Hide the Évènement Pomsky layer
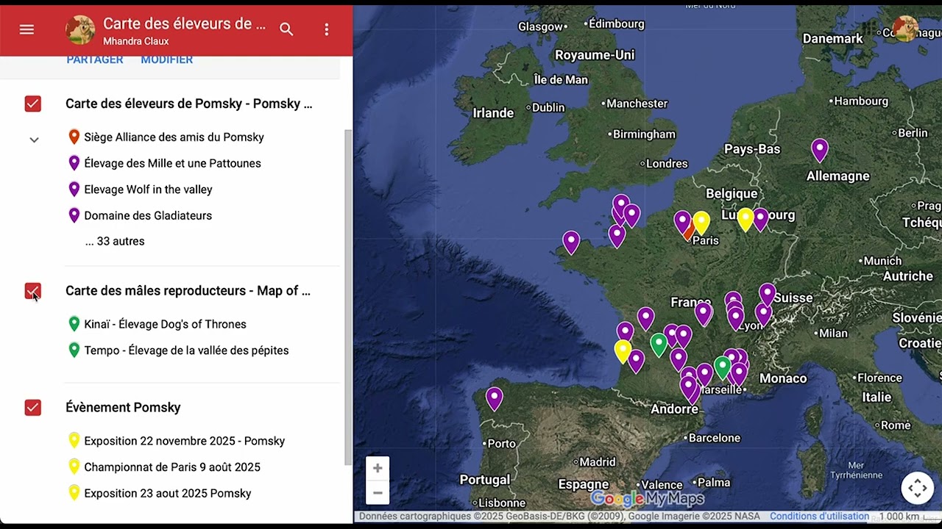 coord(32,407)
